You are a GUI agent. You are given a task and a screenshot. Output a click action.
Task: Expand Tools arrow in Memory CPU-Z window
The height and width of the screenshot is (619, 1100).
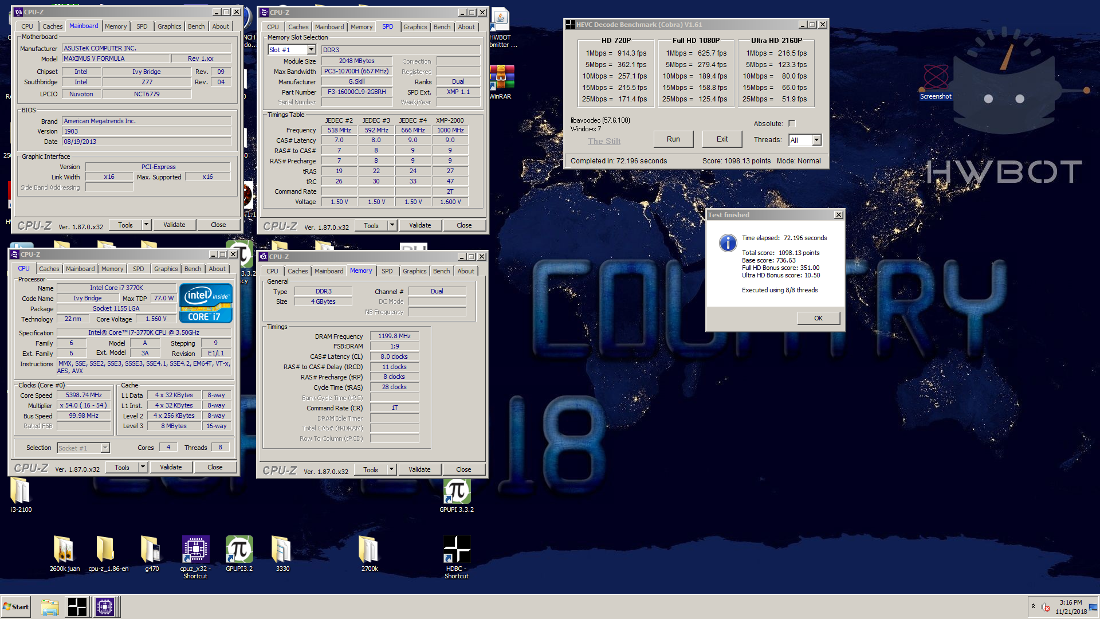391,469
